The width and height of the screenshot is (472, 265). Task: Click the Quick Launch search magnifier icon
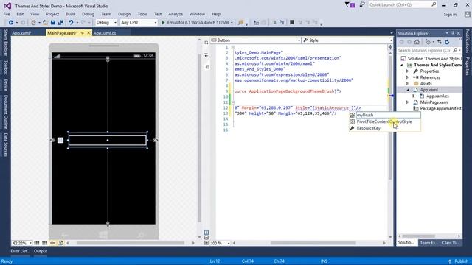coord(434,4)
